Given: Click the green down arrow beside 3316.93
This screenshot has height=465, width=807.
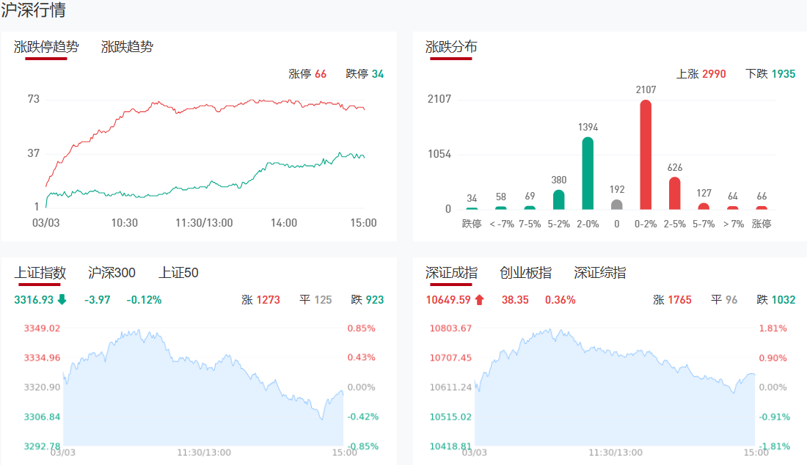Looking at the screenshot, I should pyautogui.click(x=62, y=299).
